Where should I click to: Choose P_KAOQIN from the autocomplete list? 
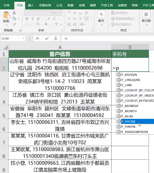click(135, 75)
